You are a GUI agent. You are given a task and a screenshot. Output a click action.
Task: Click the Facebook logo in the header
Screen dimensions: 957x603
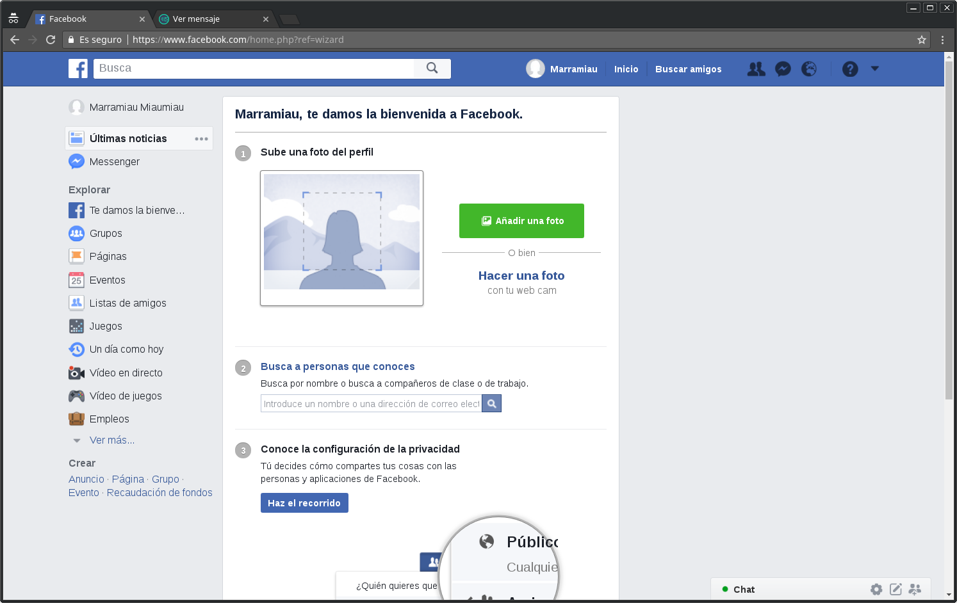click(x=78, y=68)
